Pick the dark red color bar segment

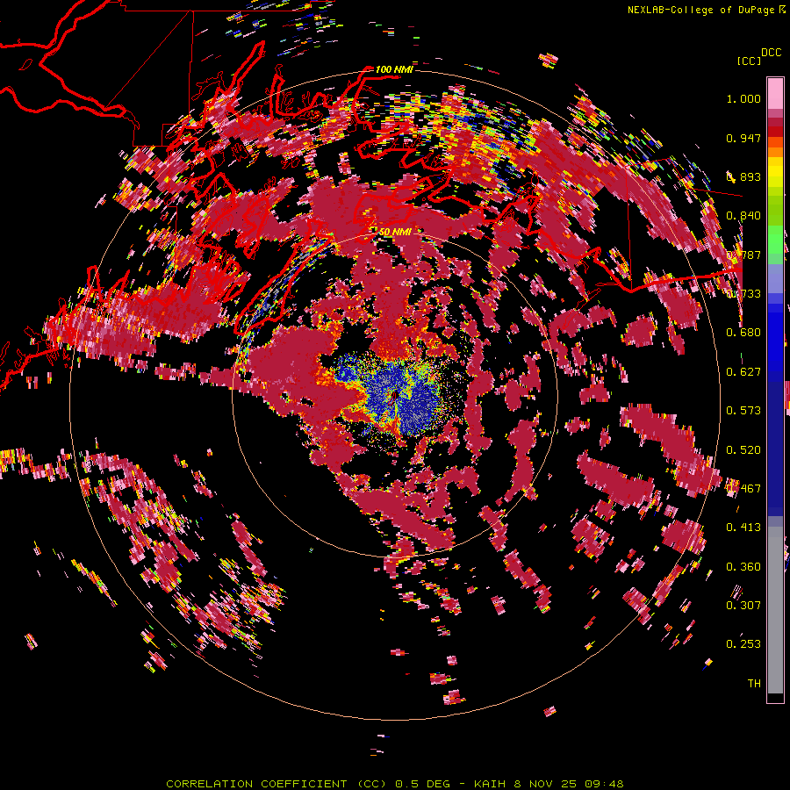click(775, 122)
